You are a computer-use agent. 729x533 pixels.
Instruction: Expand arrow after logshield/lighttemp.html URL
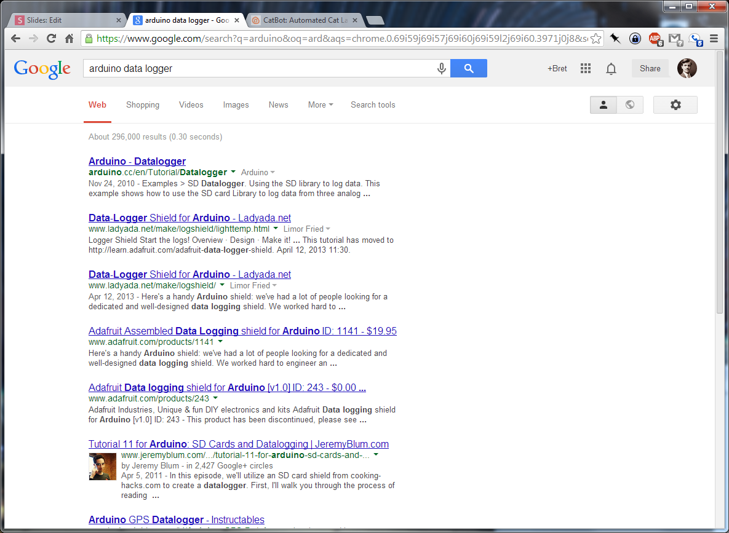tap(276, 228)
